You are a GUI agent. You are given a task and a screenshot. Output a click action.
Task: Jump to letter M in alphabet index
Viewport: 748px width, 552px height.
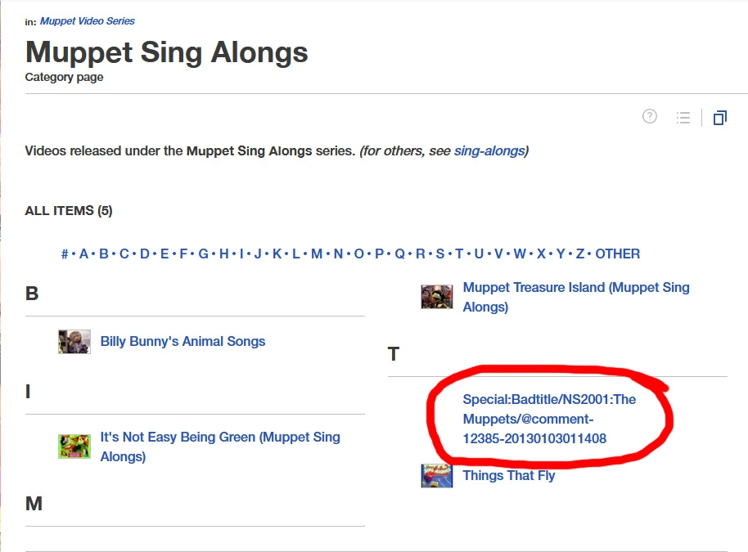(316, 254)
